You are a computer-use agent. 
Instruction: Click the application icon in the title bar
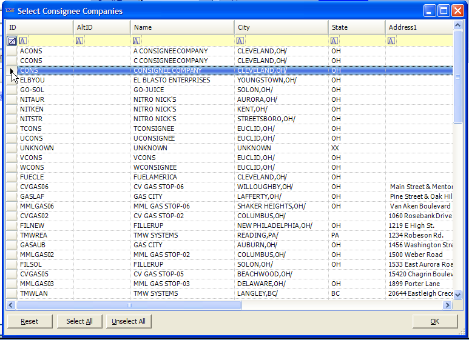point(9,11)
